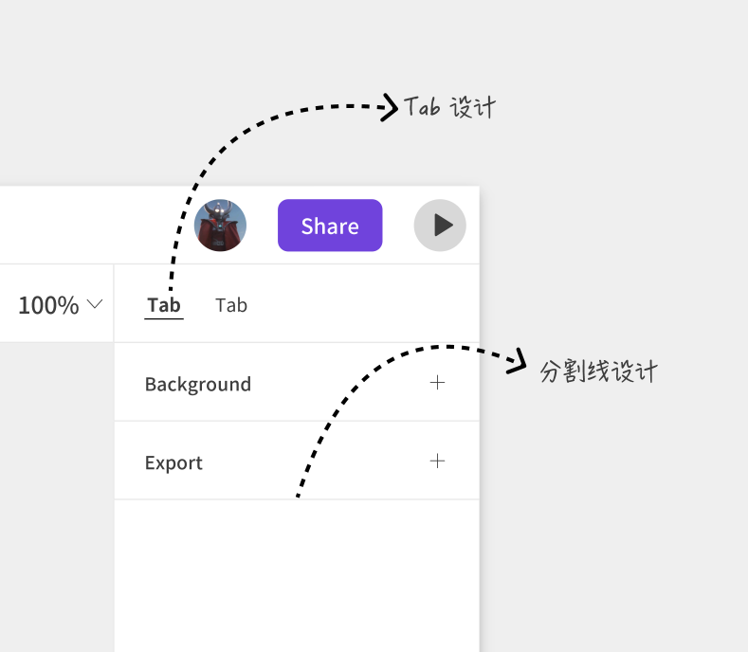
Task: Click the arrowhead pointing at "分割线设计"
Action: 517,361
